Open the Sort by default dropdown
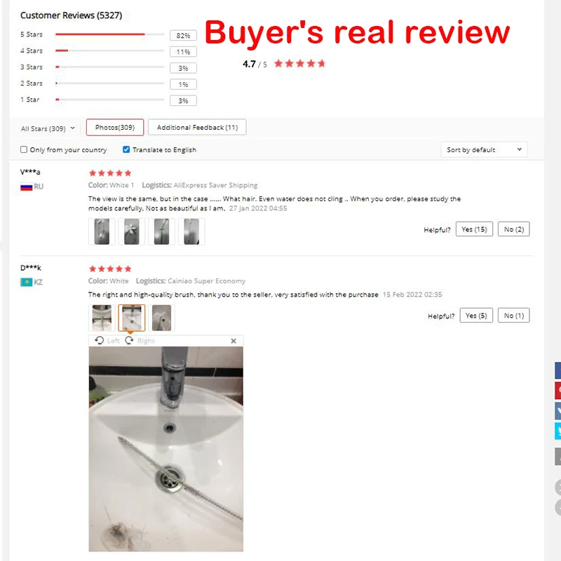The image size is (561, 561). [x=484, y=149]
